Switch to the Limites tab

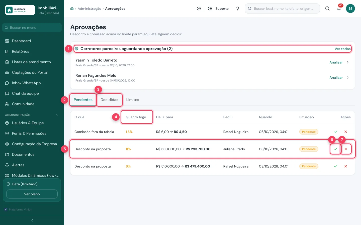point(133,100)
